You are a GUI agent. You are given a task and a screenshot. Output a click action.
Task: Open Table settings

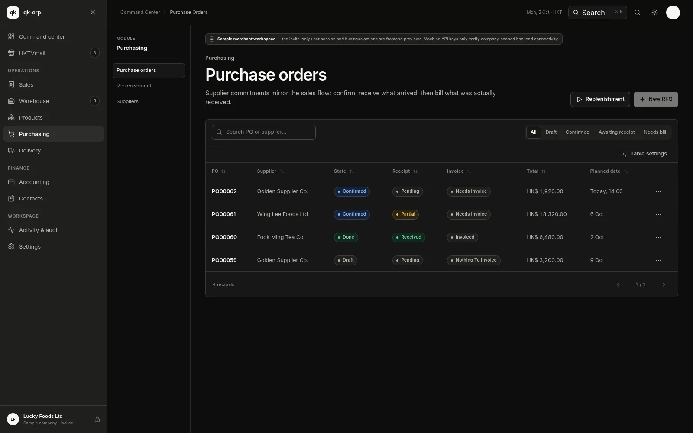(644, 154)
